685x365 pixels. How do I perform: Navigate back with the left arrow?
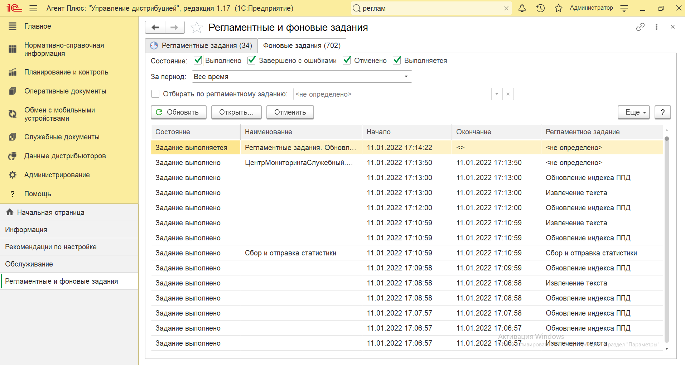coord(155,27)
